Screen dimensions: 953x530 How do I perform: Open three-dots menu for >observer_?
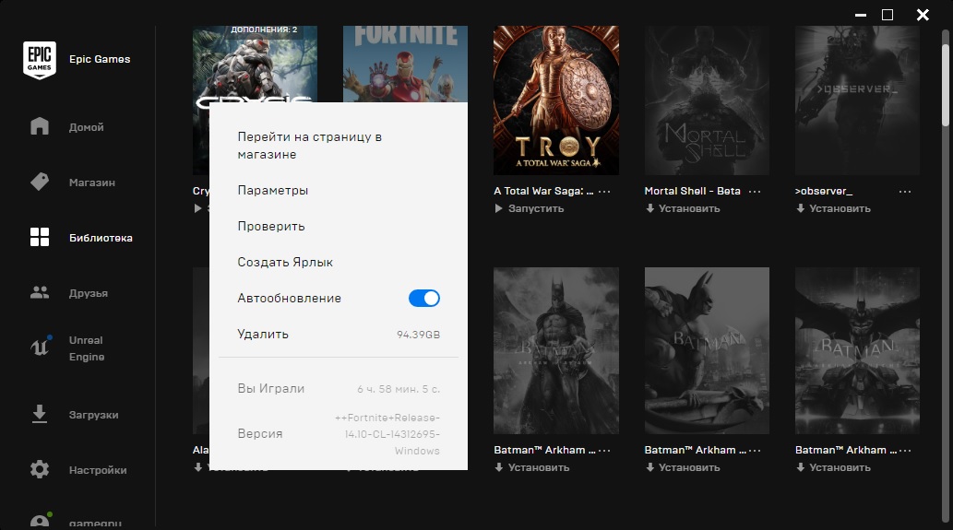(905, 191)
